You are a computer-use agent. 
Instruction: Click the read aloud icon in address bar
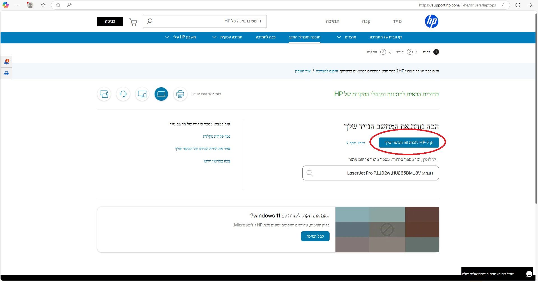pyautogui.click(x=69, y=5)
